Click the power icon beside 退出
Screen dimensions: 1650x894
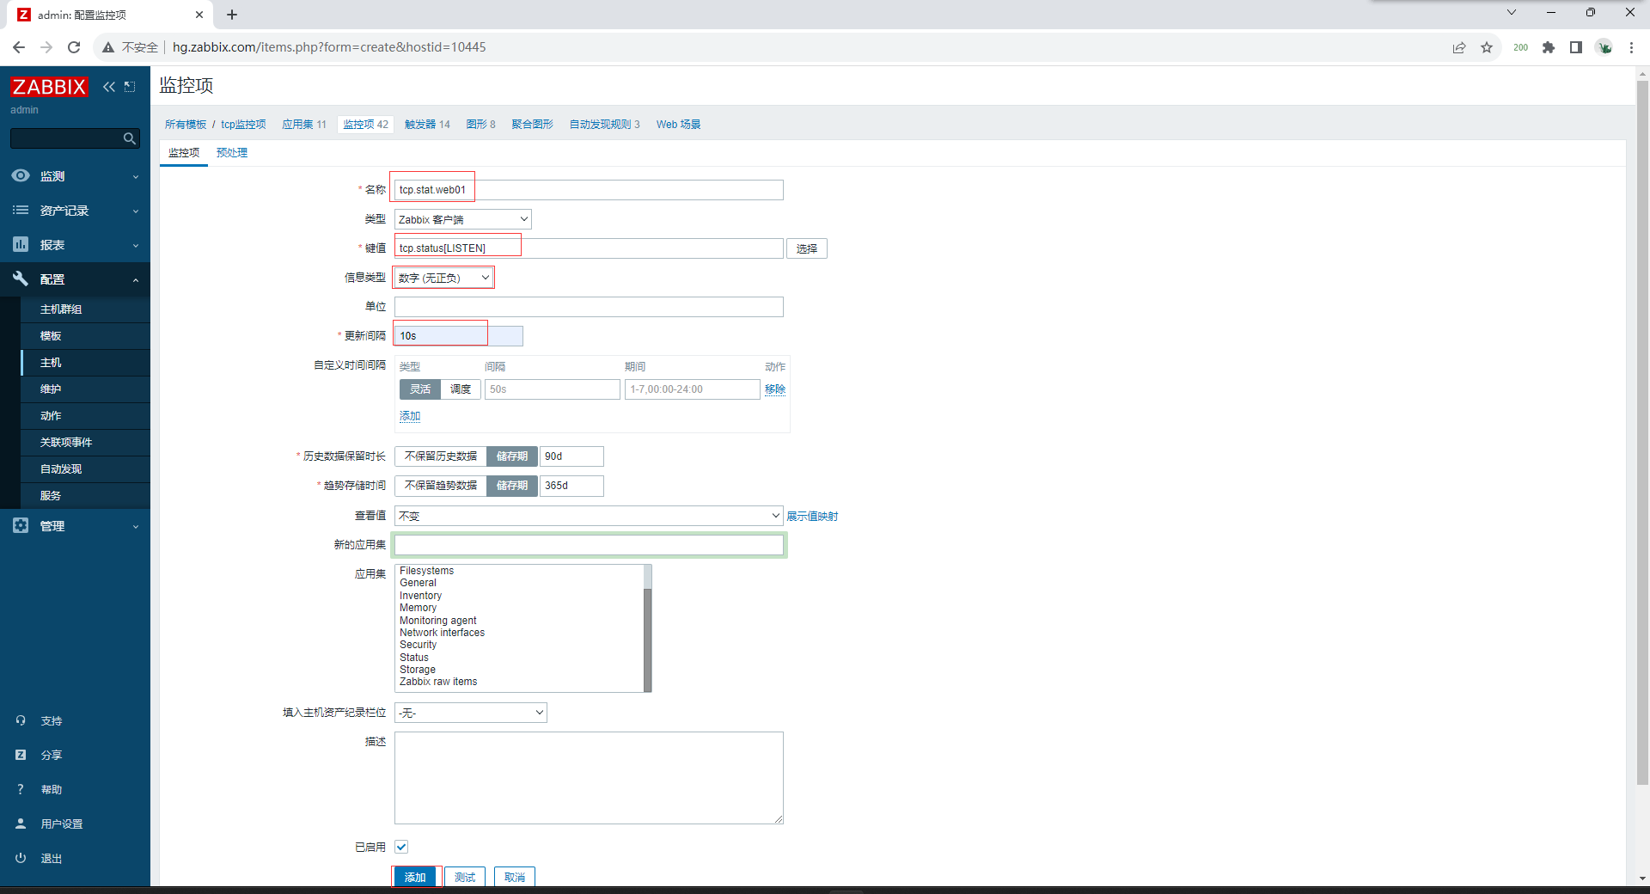[x=21, y=858]
